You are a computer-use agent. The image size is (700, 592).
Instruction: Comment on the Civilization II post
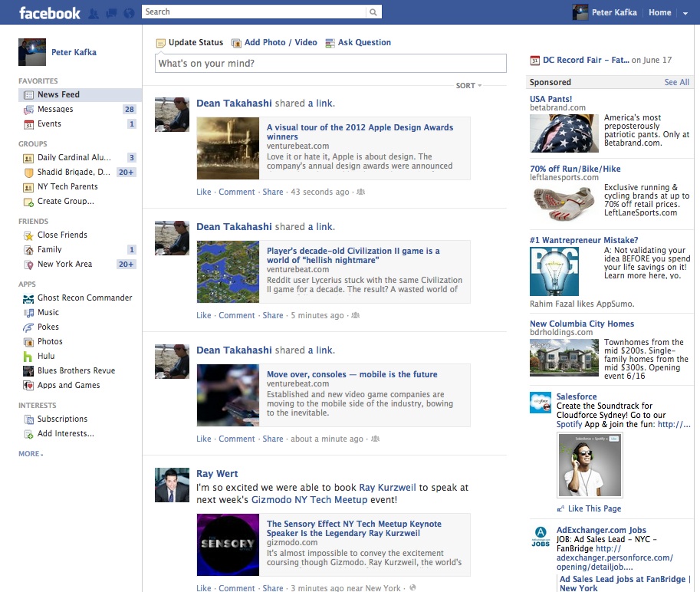pos(237,315)
